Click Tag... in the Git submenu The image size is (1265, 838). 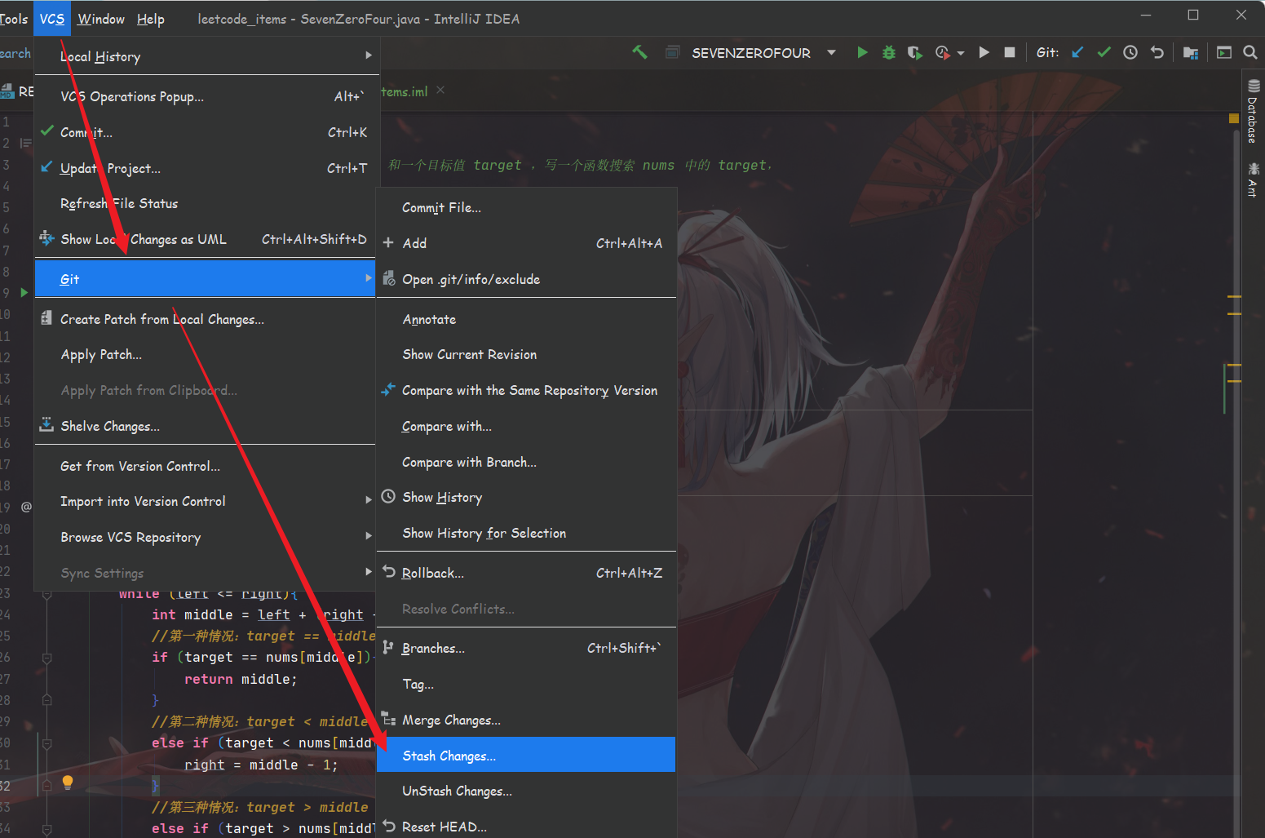526,684
